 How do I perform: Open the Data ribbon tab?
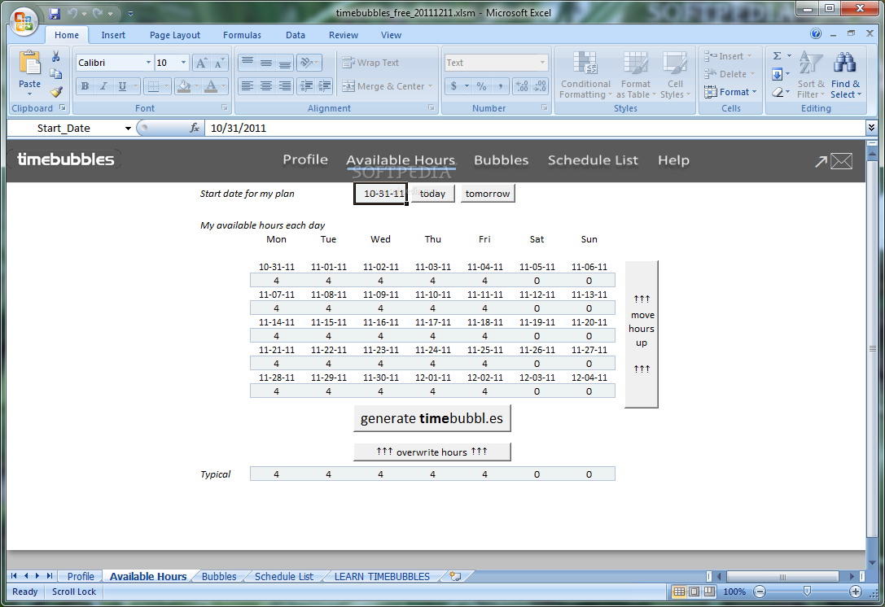click(296, 35)
